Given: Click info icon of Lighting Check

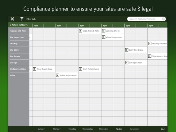Looking at the screenshot, I should 104,31.
